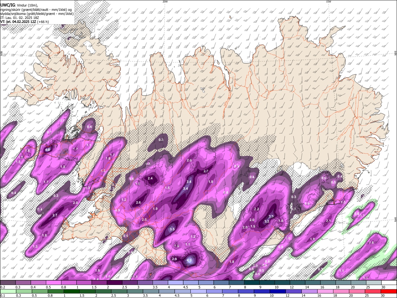The height and width of the screenshot is (298, 397).
Task: Click the '(+66 h)' forecast offset text
Action: point(43,22)
